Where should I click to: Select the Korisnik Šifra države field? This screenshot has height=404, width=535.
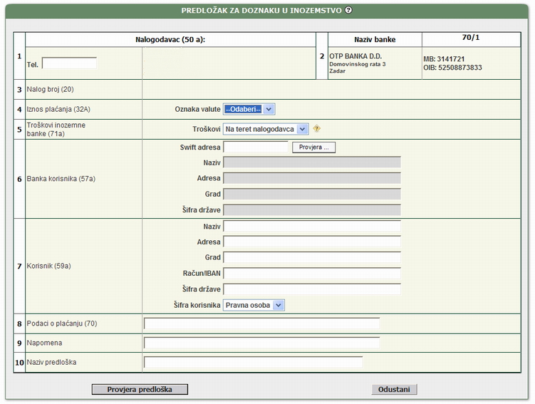click(311, 289)
